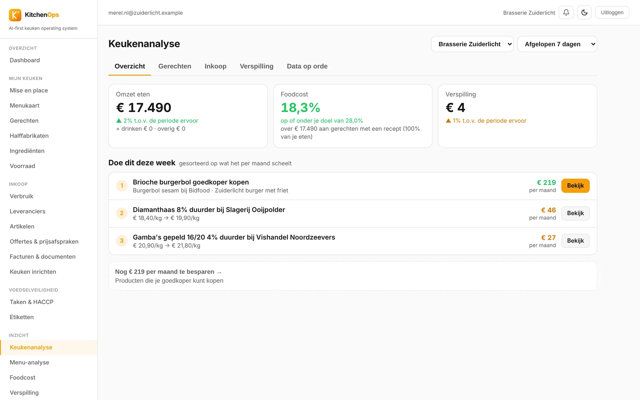Screen dimensions: 640x400
Task: Switch to the Gerechten tab
Action: click(175, 66)
